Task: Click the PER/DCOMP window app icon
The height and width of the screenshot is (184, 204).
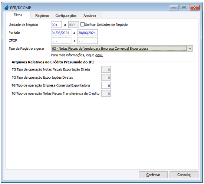Action: click(x=7, y=8)
